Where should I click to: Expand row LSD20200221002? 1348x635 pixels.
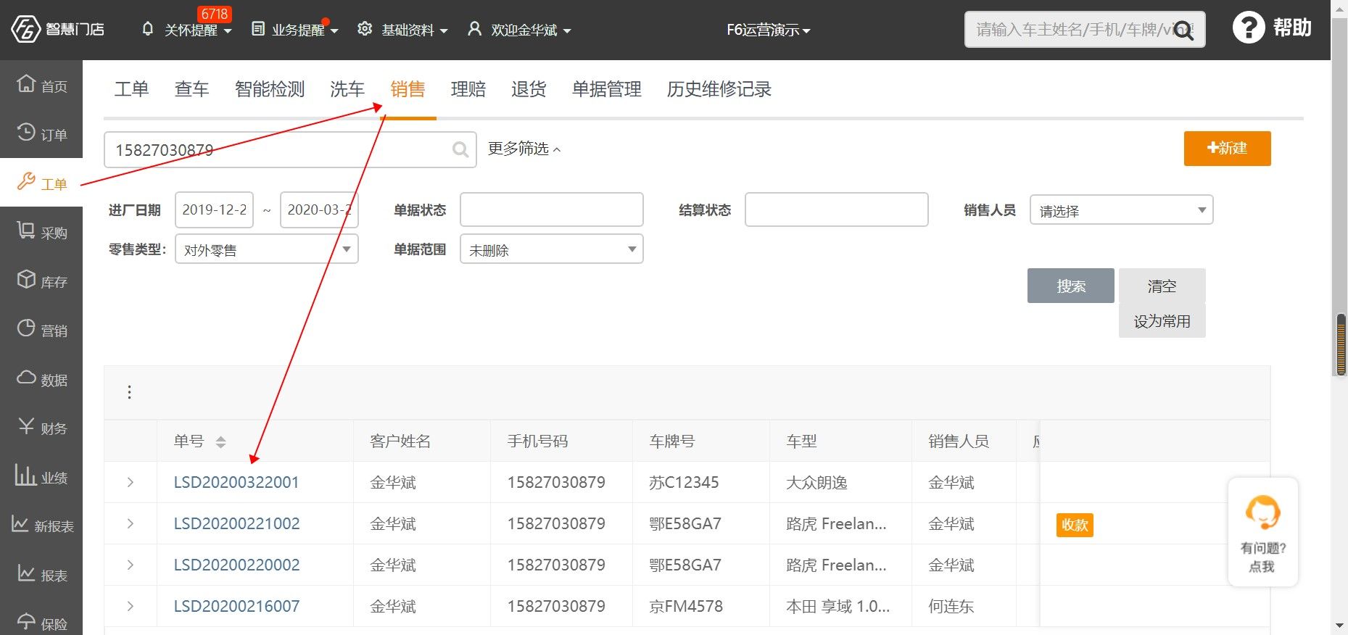click(131, 523)
